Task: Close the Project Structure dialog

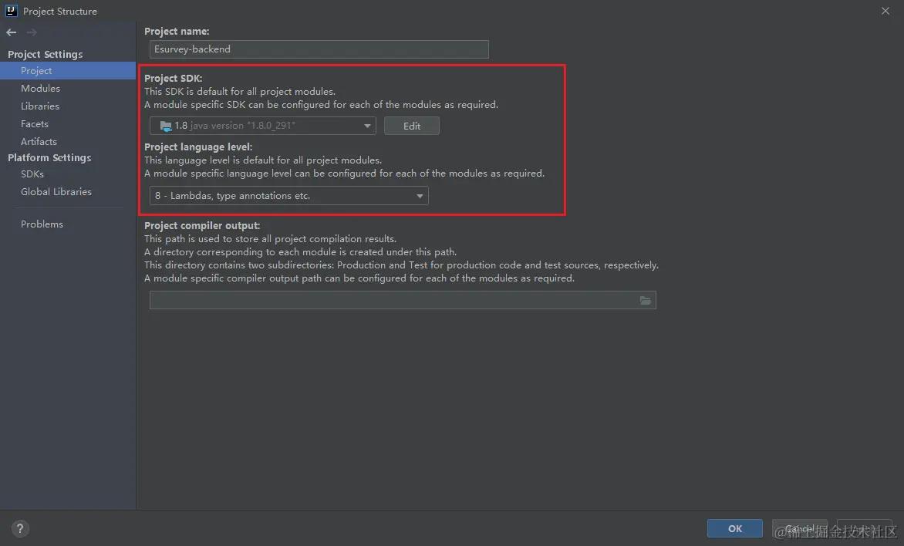Action: pos(885,11)
